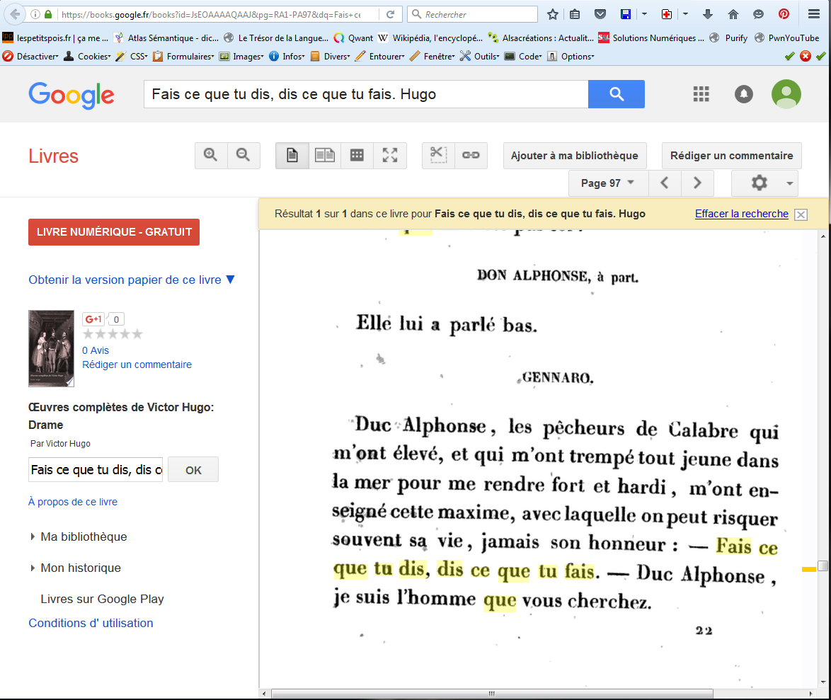Click the in-book search text field
The width and height of the screenshot is (831, 700).
tap(96, 470)
